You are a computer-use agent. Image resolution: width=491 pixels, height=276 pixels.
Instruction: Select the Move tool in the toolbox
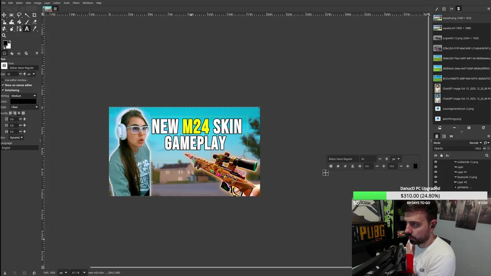pos(4,15)
